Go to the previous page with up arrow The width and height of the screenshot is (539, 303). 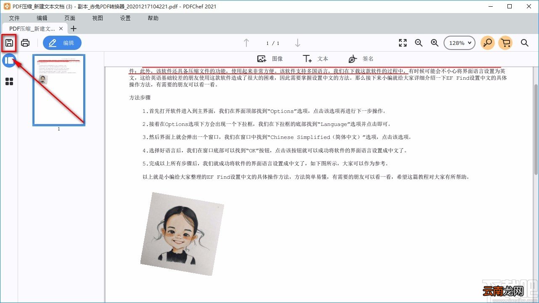pyautogui.click(x=246, y=43)
